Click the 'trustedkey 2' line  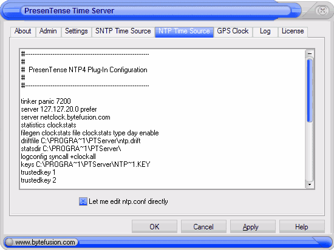38,180
